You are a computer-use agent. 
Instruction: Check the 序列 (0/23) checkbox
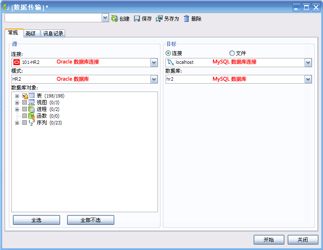[x=24, y=123]
